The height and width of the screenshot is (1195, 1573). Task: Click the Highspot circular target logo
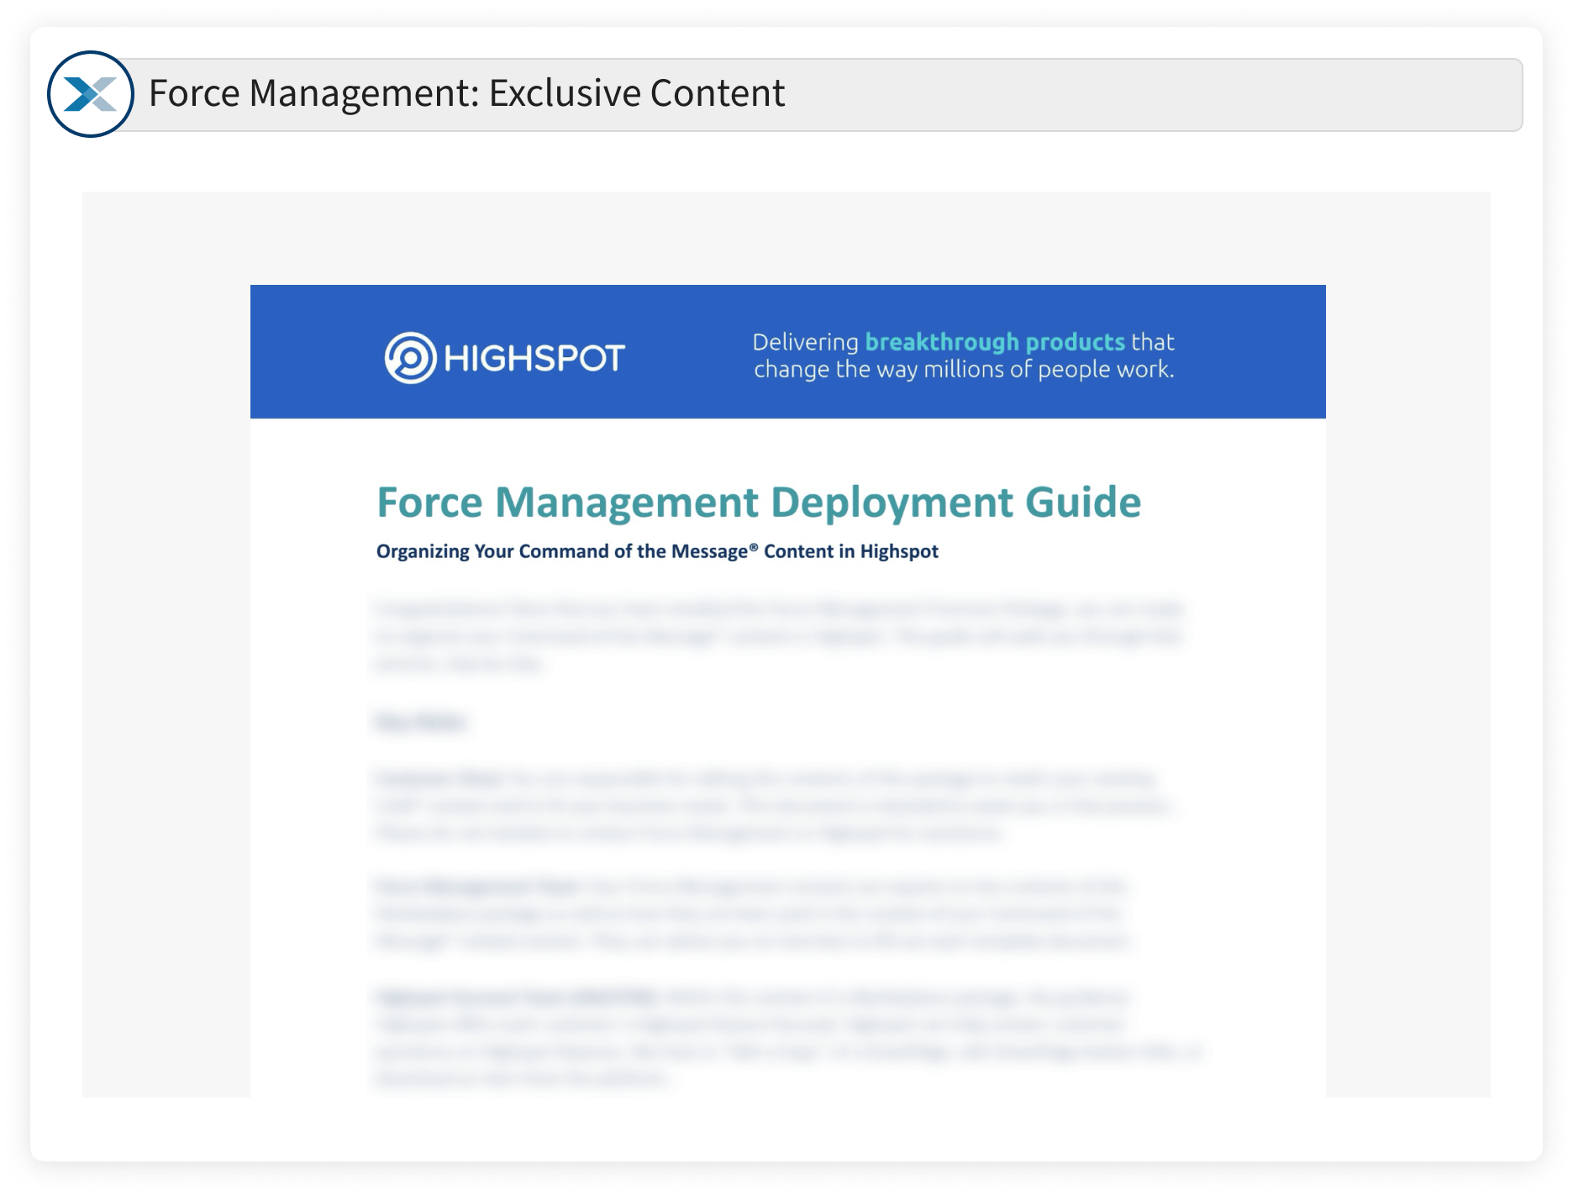tap(410, 358)
